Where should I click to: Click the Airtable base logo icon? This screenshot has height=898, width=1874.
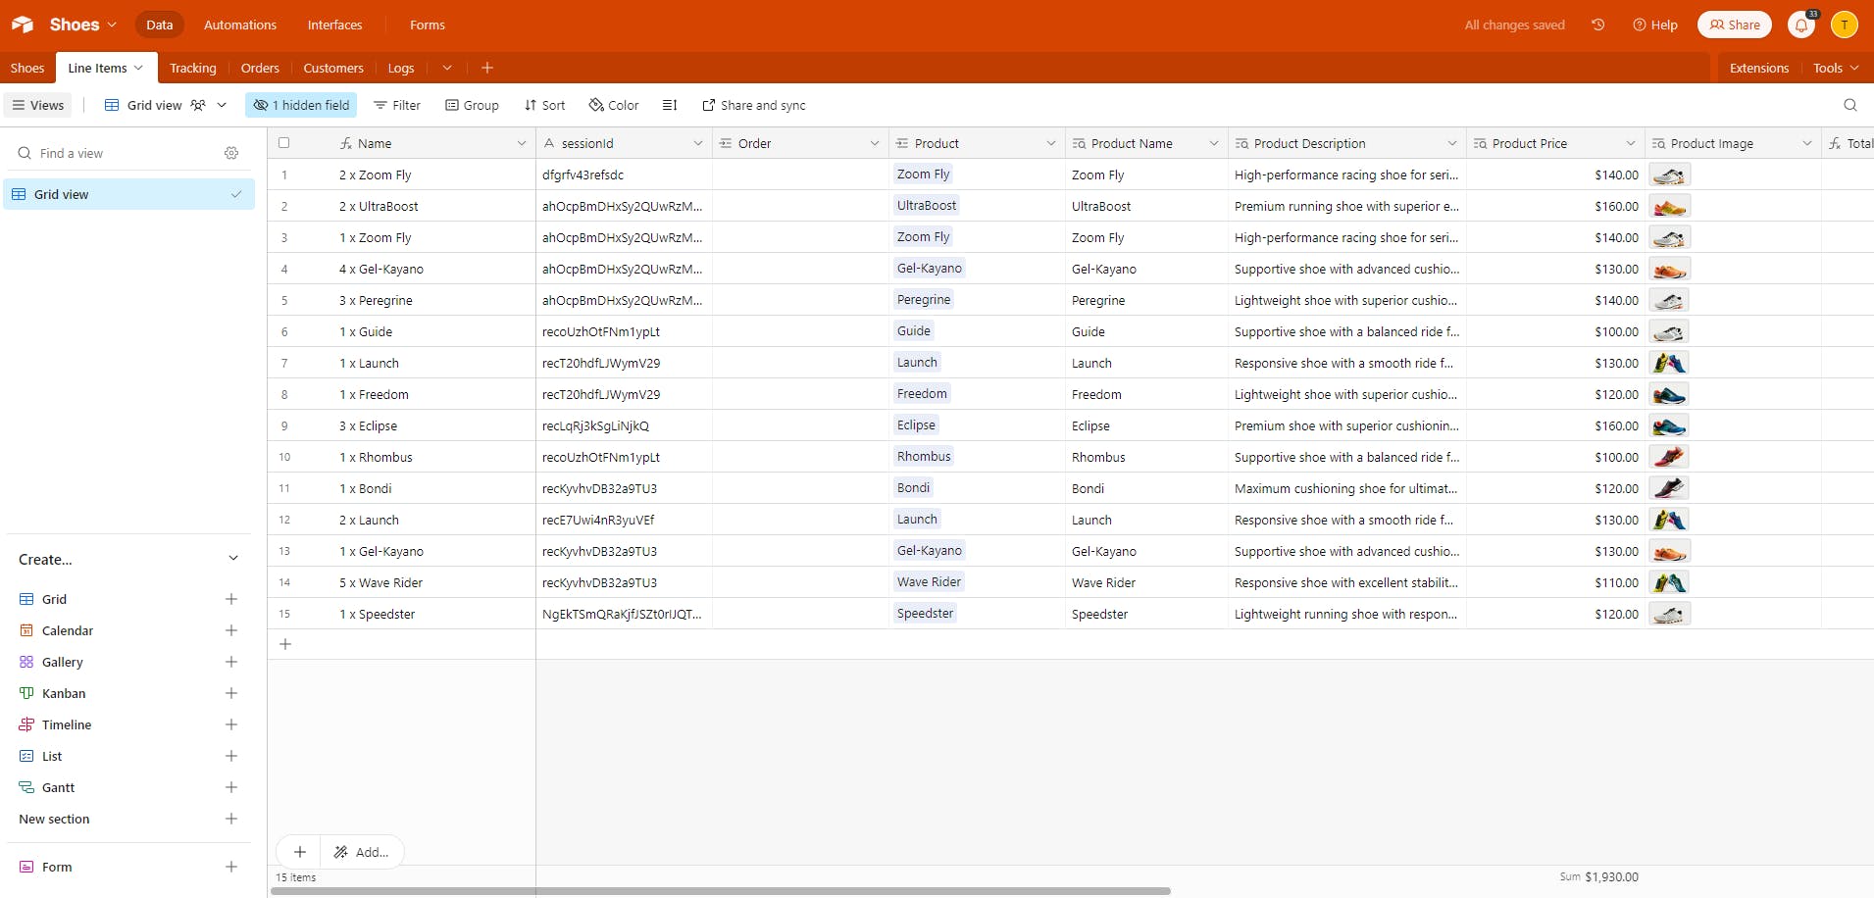pyautogui.click(x=23, y=25)
